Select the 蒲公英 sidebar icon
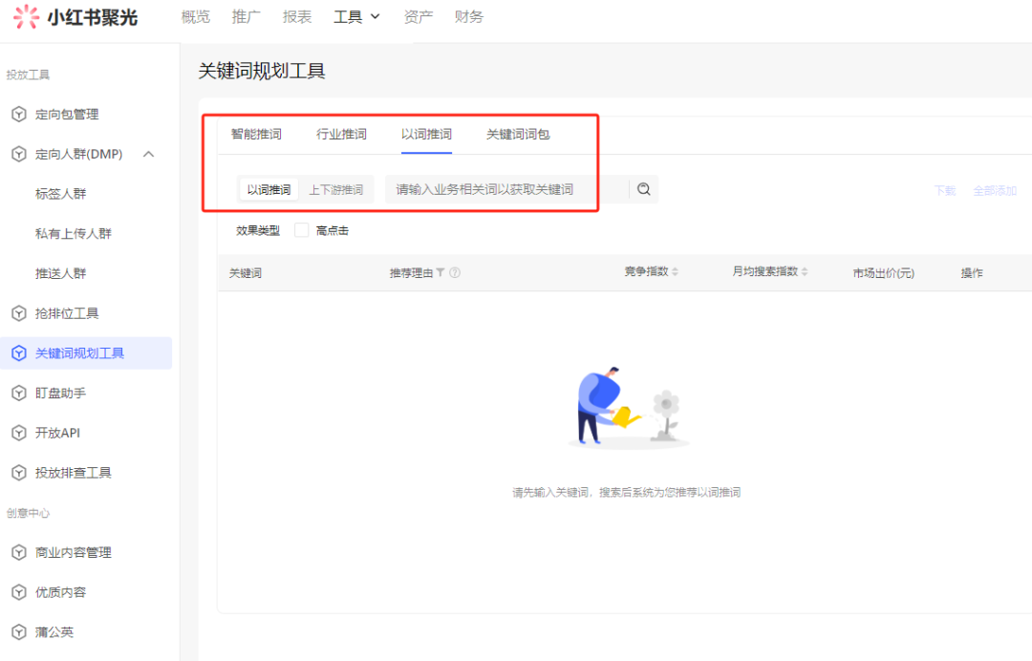1032x661 pixels. (20, 631)
